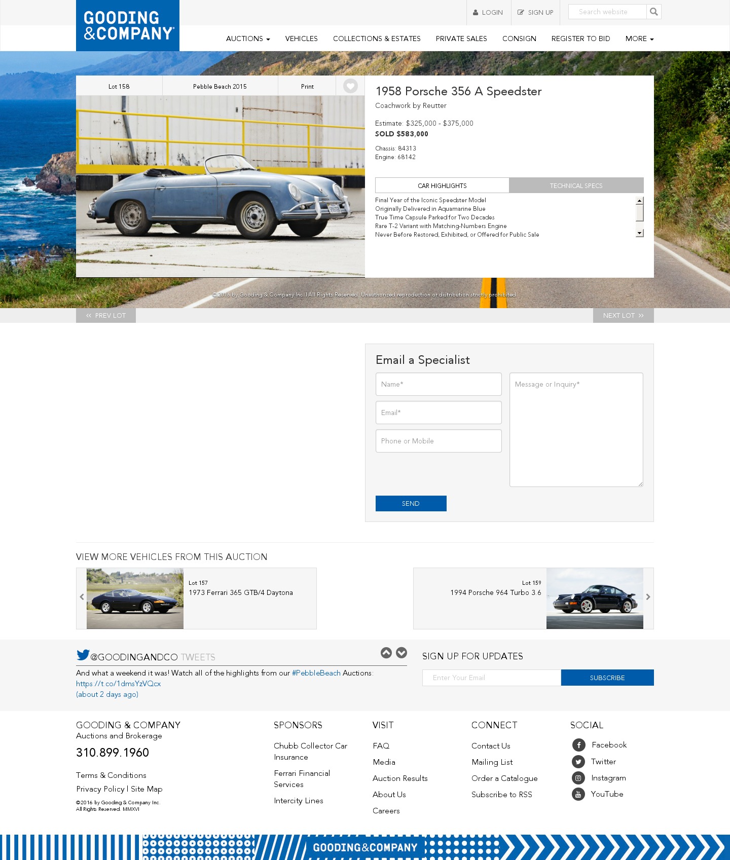730x860 pixels.
Task: Click the Lot 158 label
Action: point(119,86)
